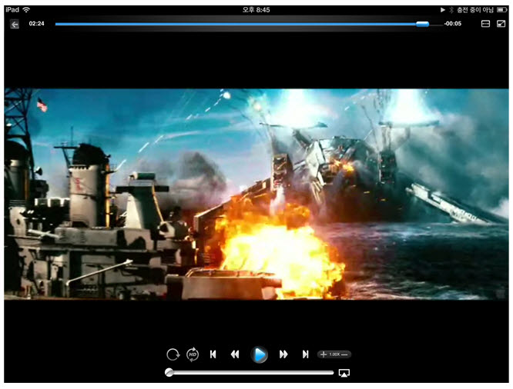Screen dimensions: 513x389
Task: Tap the battery status icon
Action: point(502,10)
